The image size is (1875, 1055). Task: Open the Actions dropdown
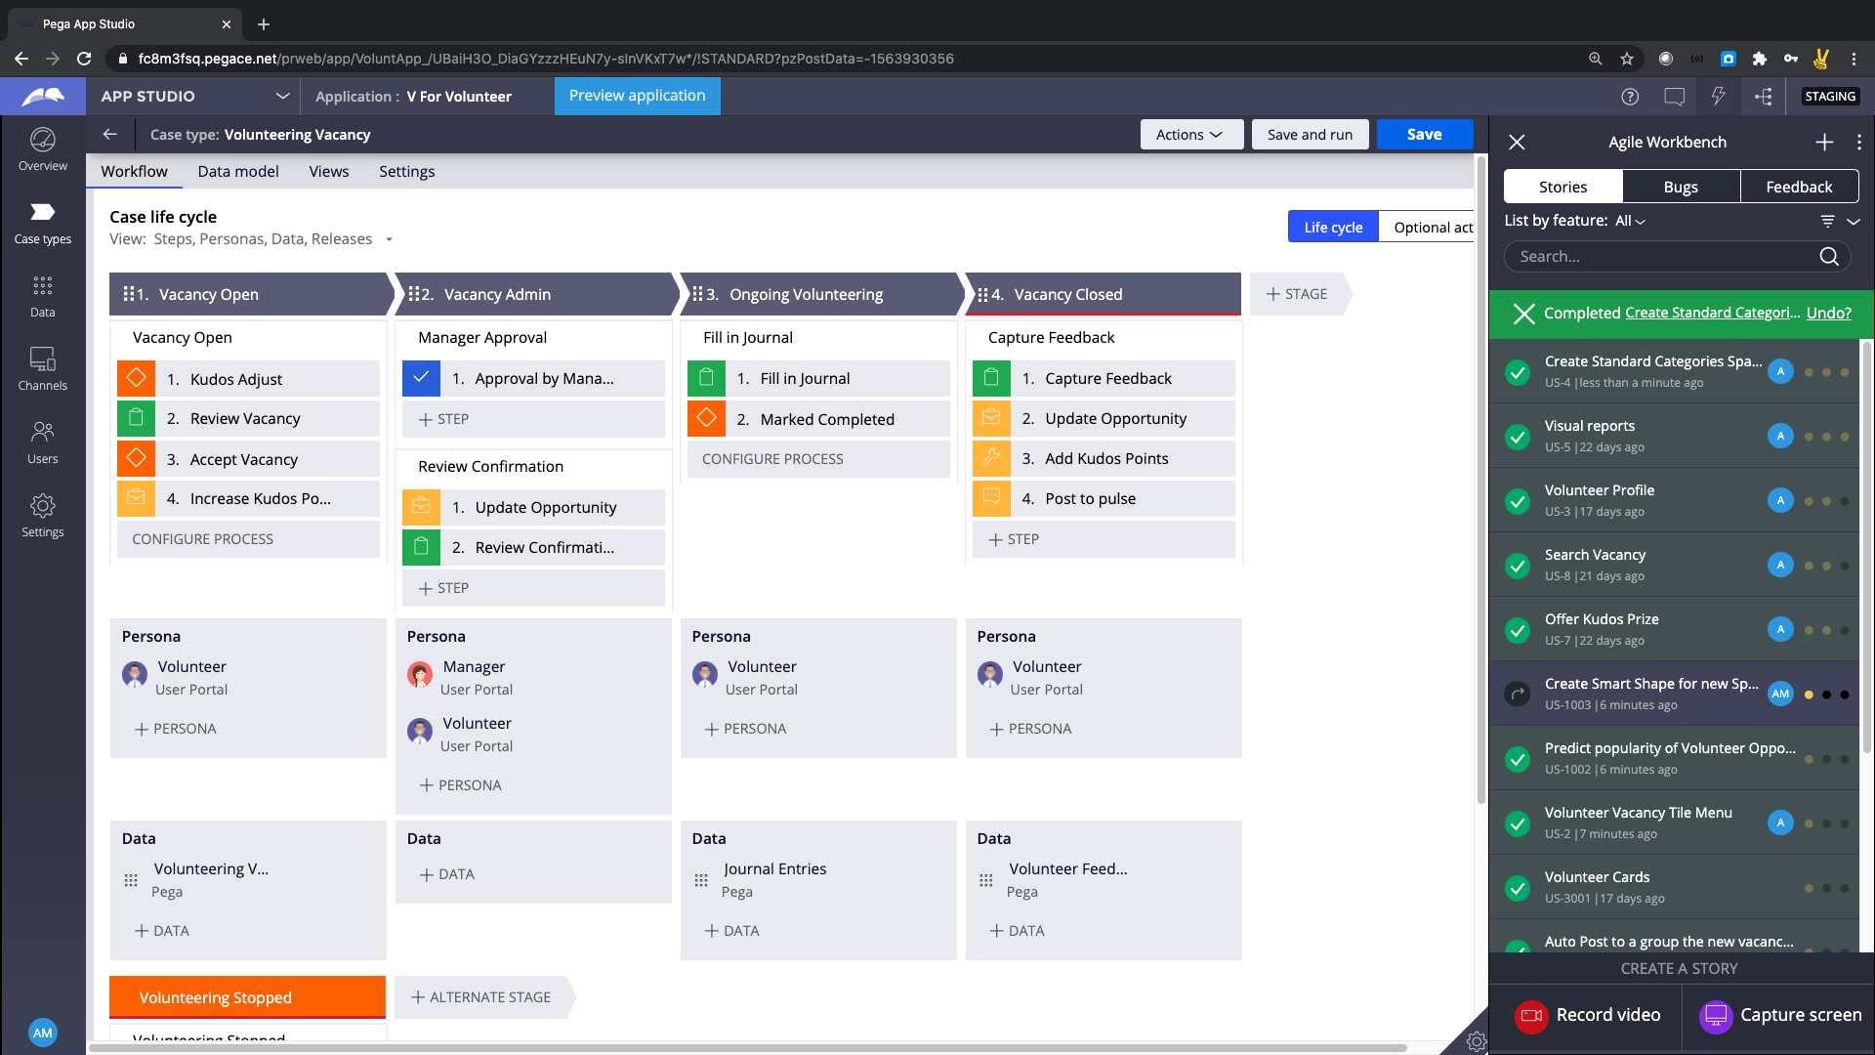point(1191,134)
